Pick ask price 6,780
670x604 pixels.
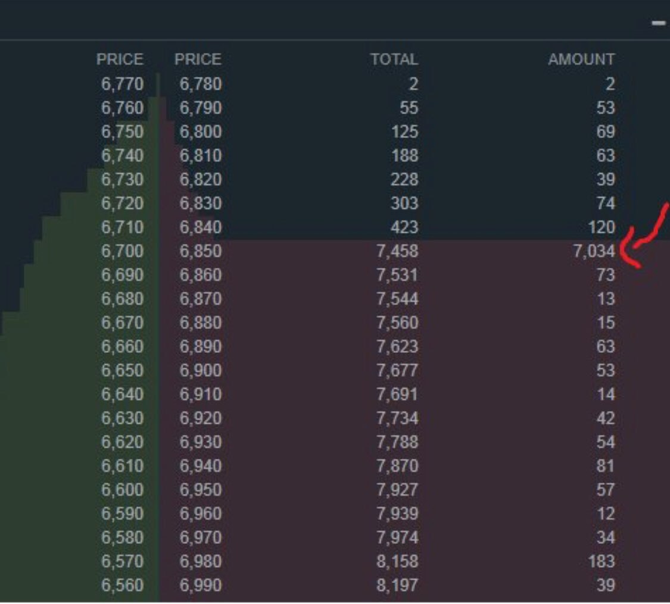pos(201,84)
